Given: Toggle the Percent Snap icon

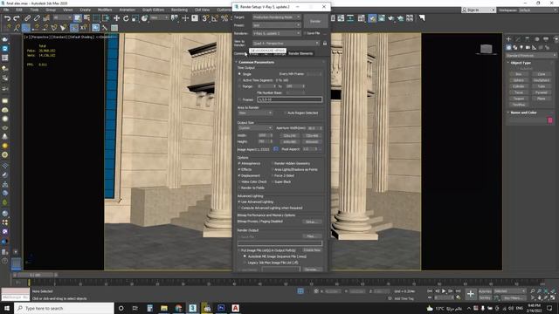Looking at the screenshot, I should 224,18.
